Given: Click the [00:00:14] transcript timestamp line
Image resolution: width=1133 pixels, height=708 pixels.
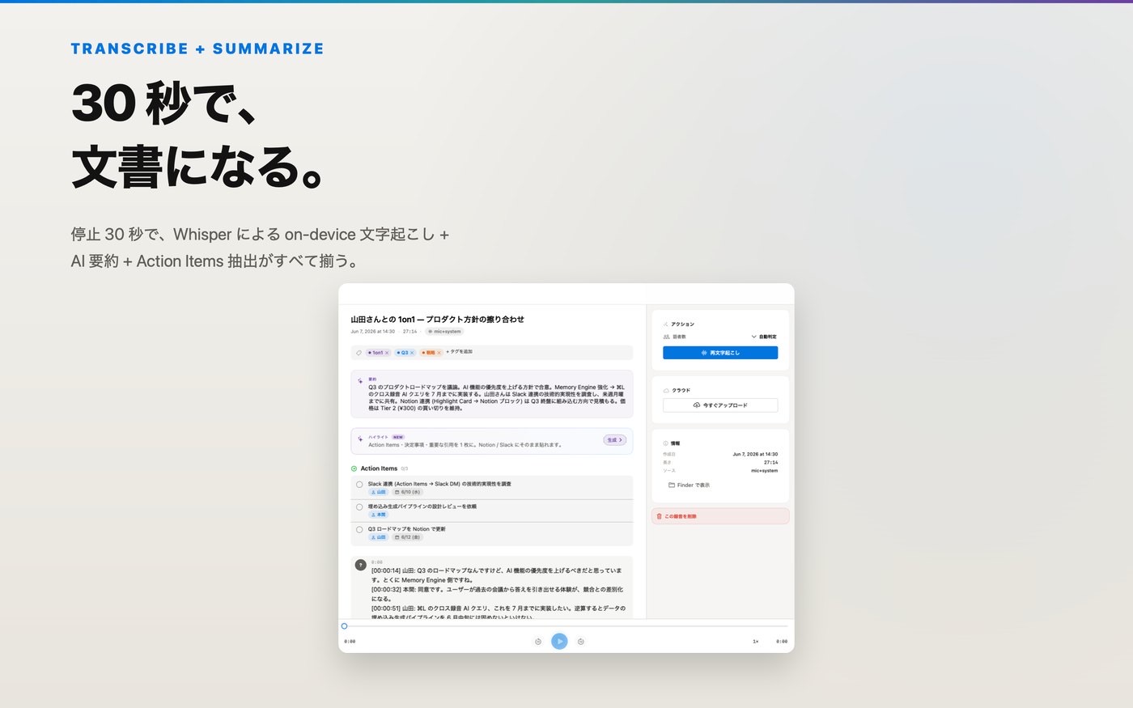Looking at the screenshot, I should point(497,575).
